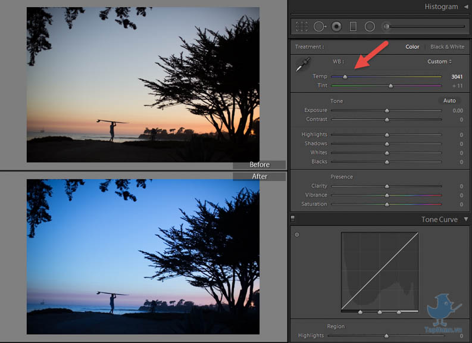
Task: Click the Adjustment Brush slider knob
Action: 386,27
